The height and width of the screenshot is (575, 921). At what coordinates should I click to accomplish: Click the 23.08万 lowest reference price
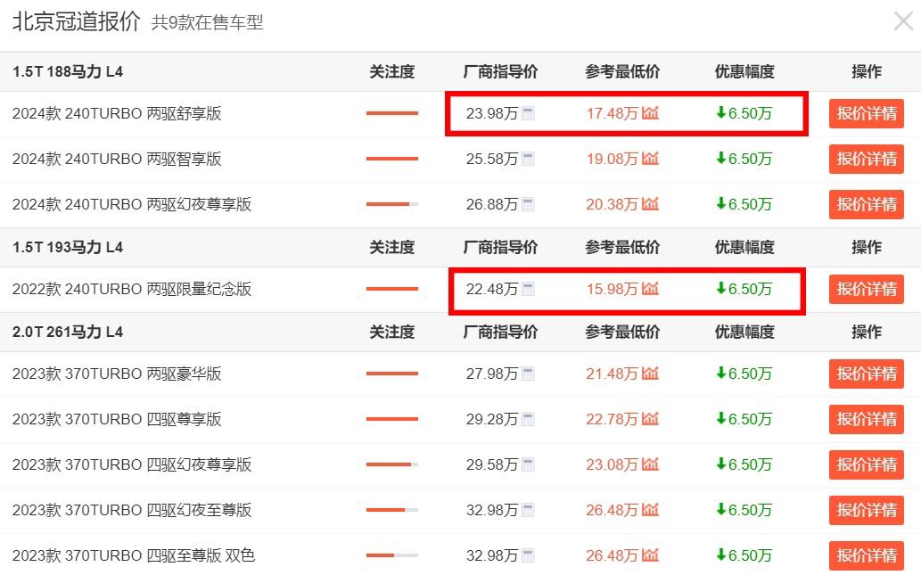pyautogui.click(x=612, y=464)
